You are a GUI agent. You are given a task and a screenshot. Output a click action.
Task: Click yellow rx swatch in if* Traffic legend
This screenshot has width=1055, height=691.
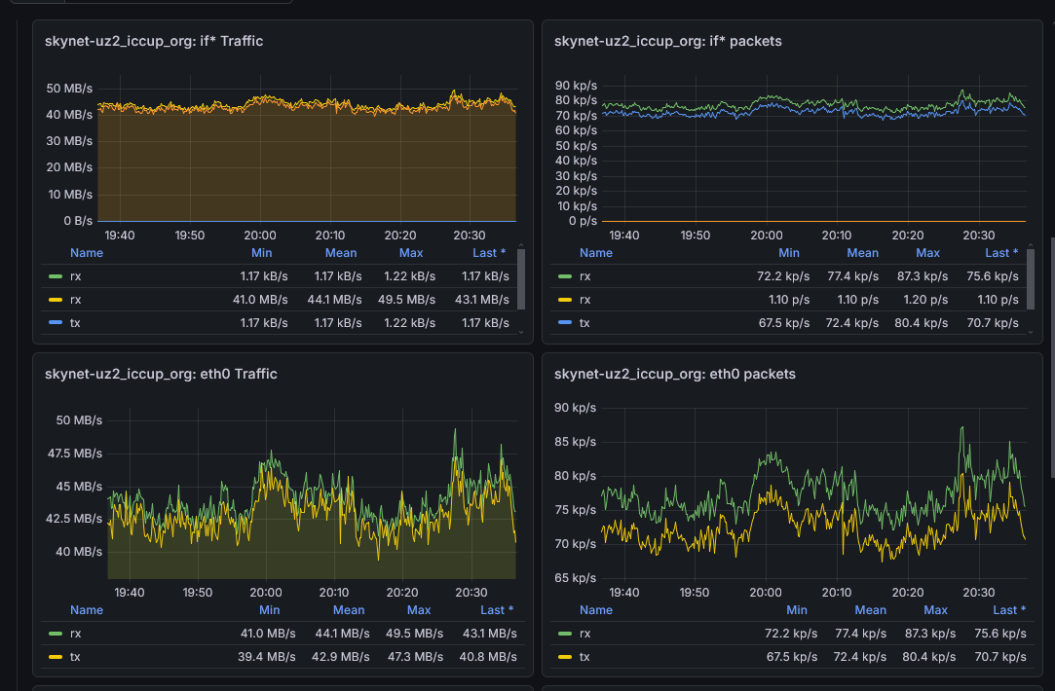pos(56,300)
